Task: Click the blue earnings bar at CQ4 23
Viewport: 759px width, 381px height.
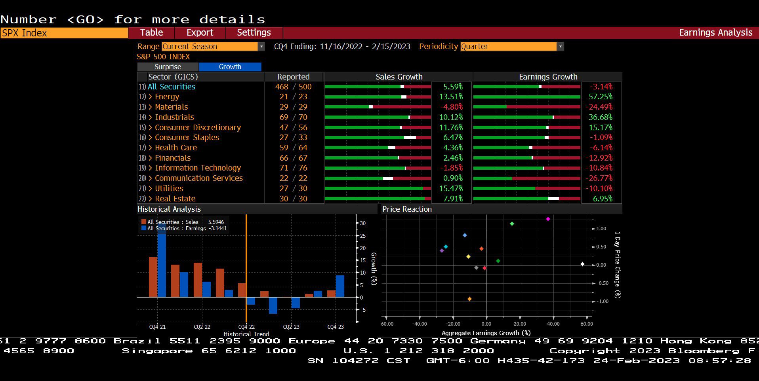Action: (340, 286)
